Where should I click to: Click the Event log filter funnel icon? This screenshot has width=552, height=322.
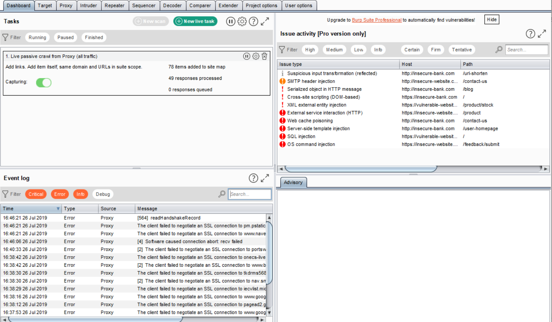tap(5, 194)
